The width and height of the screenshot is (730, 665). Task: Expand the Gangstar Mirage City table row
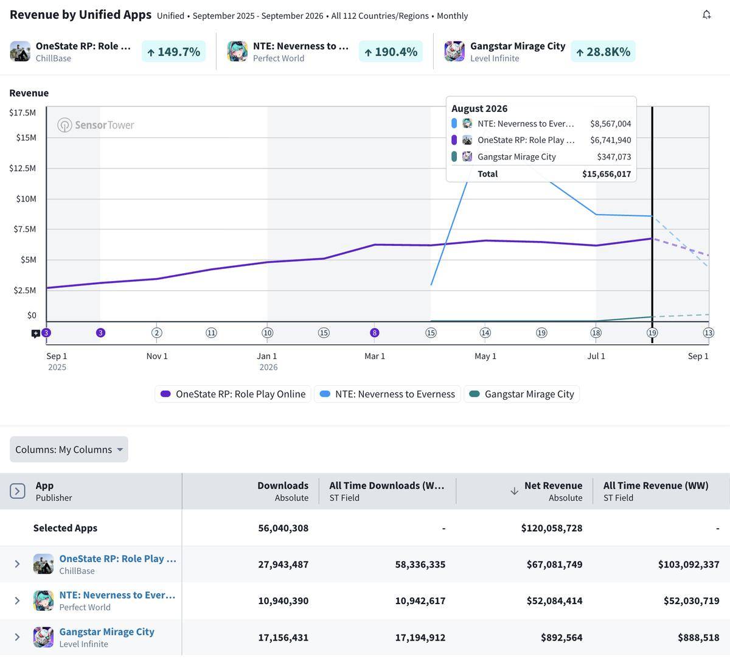tap(17, 637)
